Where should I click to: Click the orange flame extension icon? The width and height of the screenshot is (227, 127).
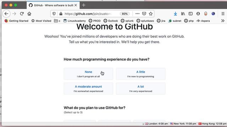click(206, 14)
